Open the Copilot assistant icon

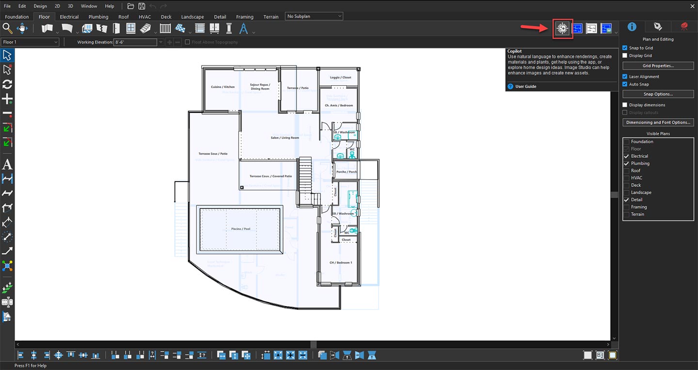[x=562, y=29]
